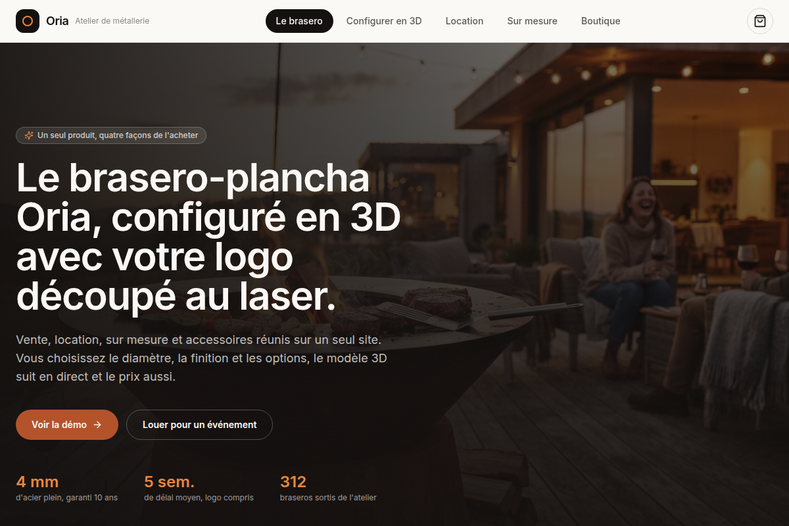Click the 4 mm steel stat

tap(66, 487)
